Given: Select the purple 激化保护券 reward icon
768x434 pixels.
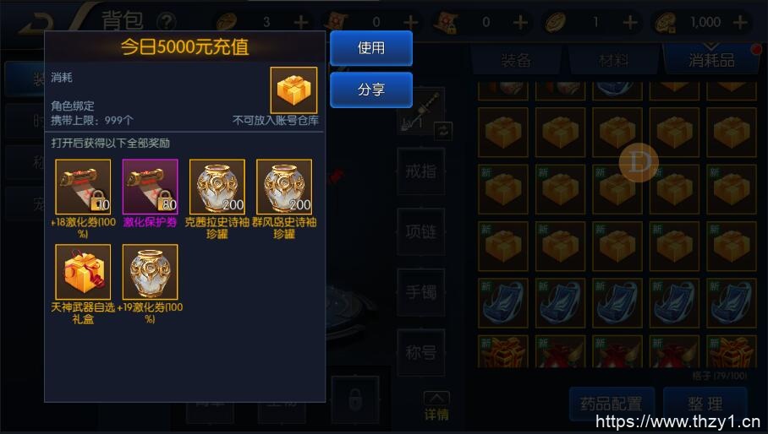Looking at the screenshot, I should (150, 187).
